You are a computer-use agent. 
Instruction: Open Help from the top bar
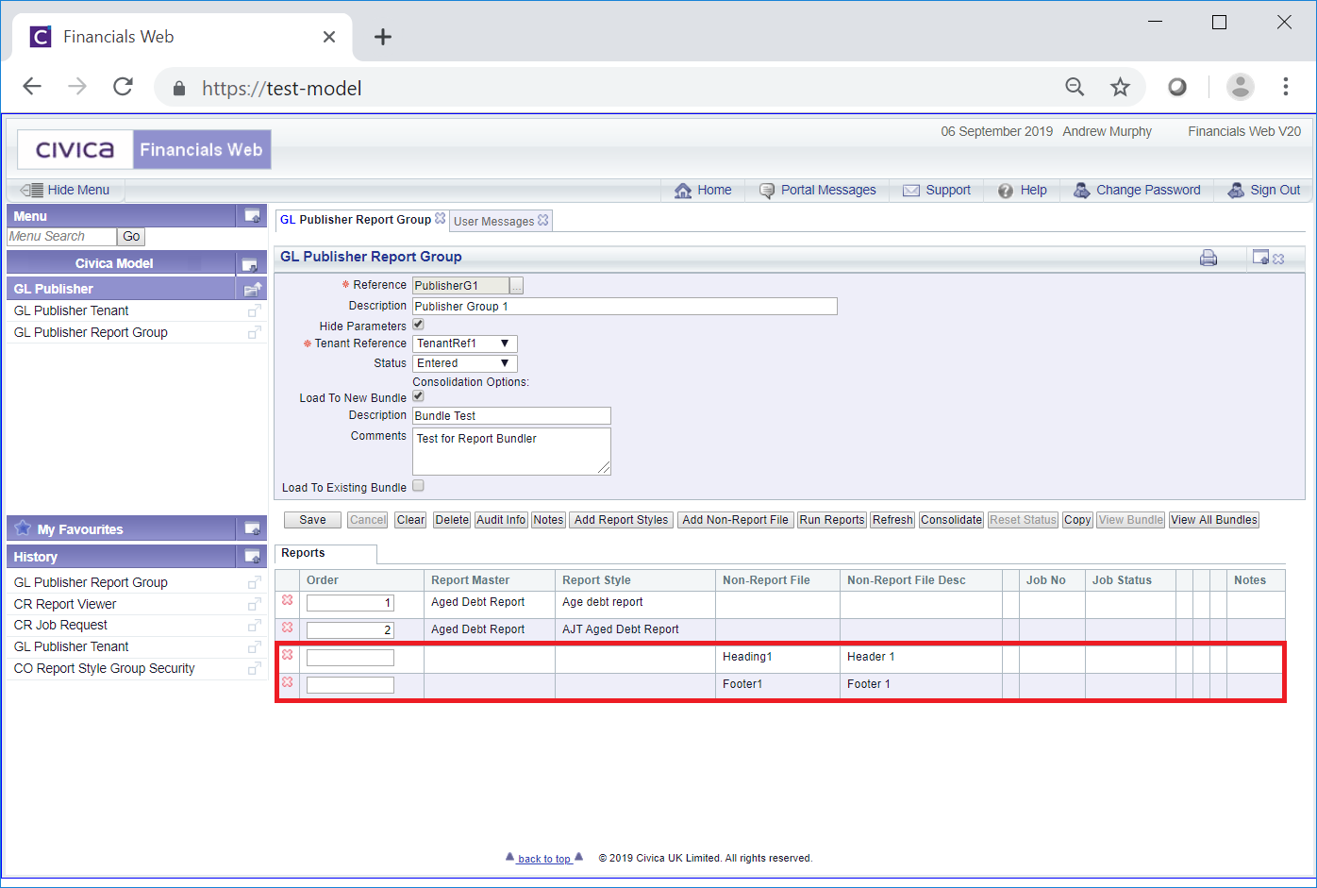1023,190
